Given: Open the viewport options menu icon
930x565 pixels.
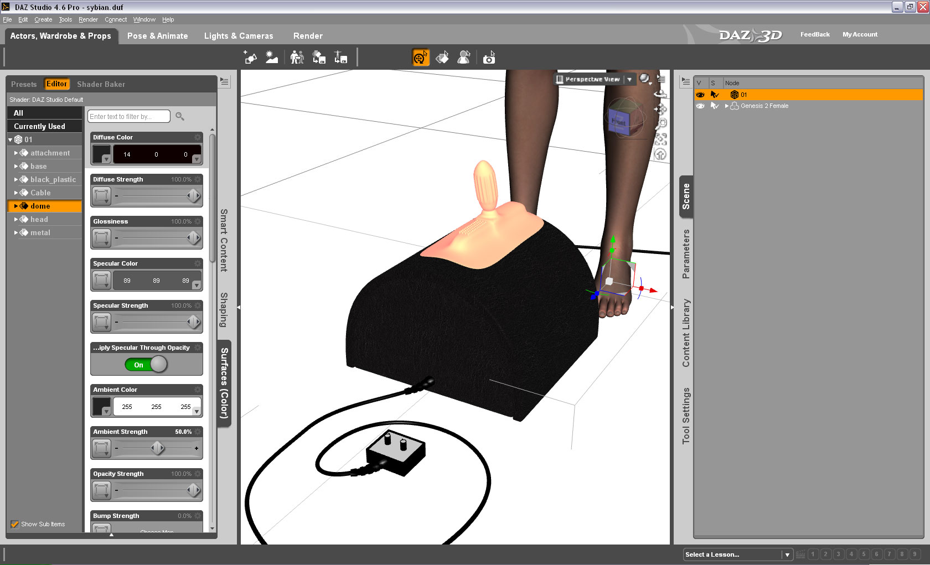Looking at the screenshot, I should click(x=661, y=79).
